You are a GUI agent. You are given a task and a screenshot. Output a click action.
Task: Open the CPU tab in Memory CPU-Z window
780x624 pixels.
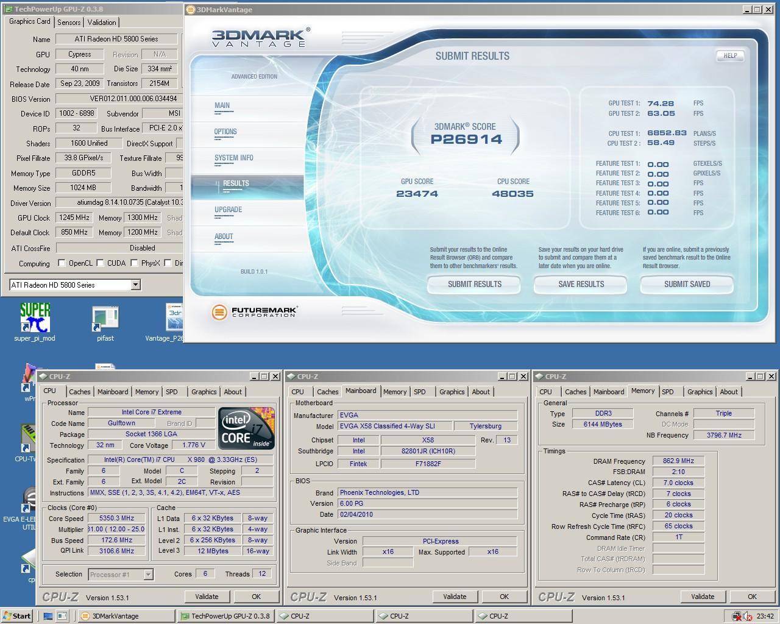(546, 392)
